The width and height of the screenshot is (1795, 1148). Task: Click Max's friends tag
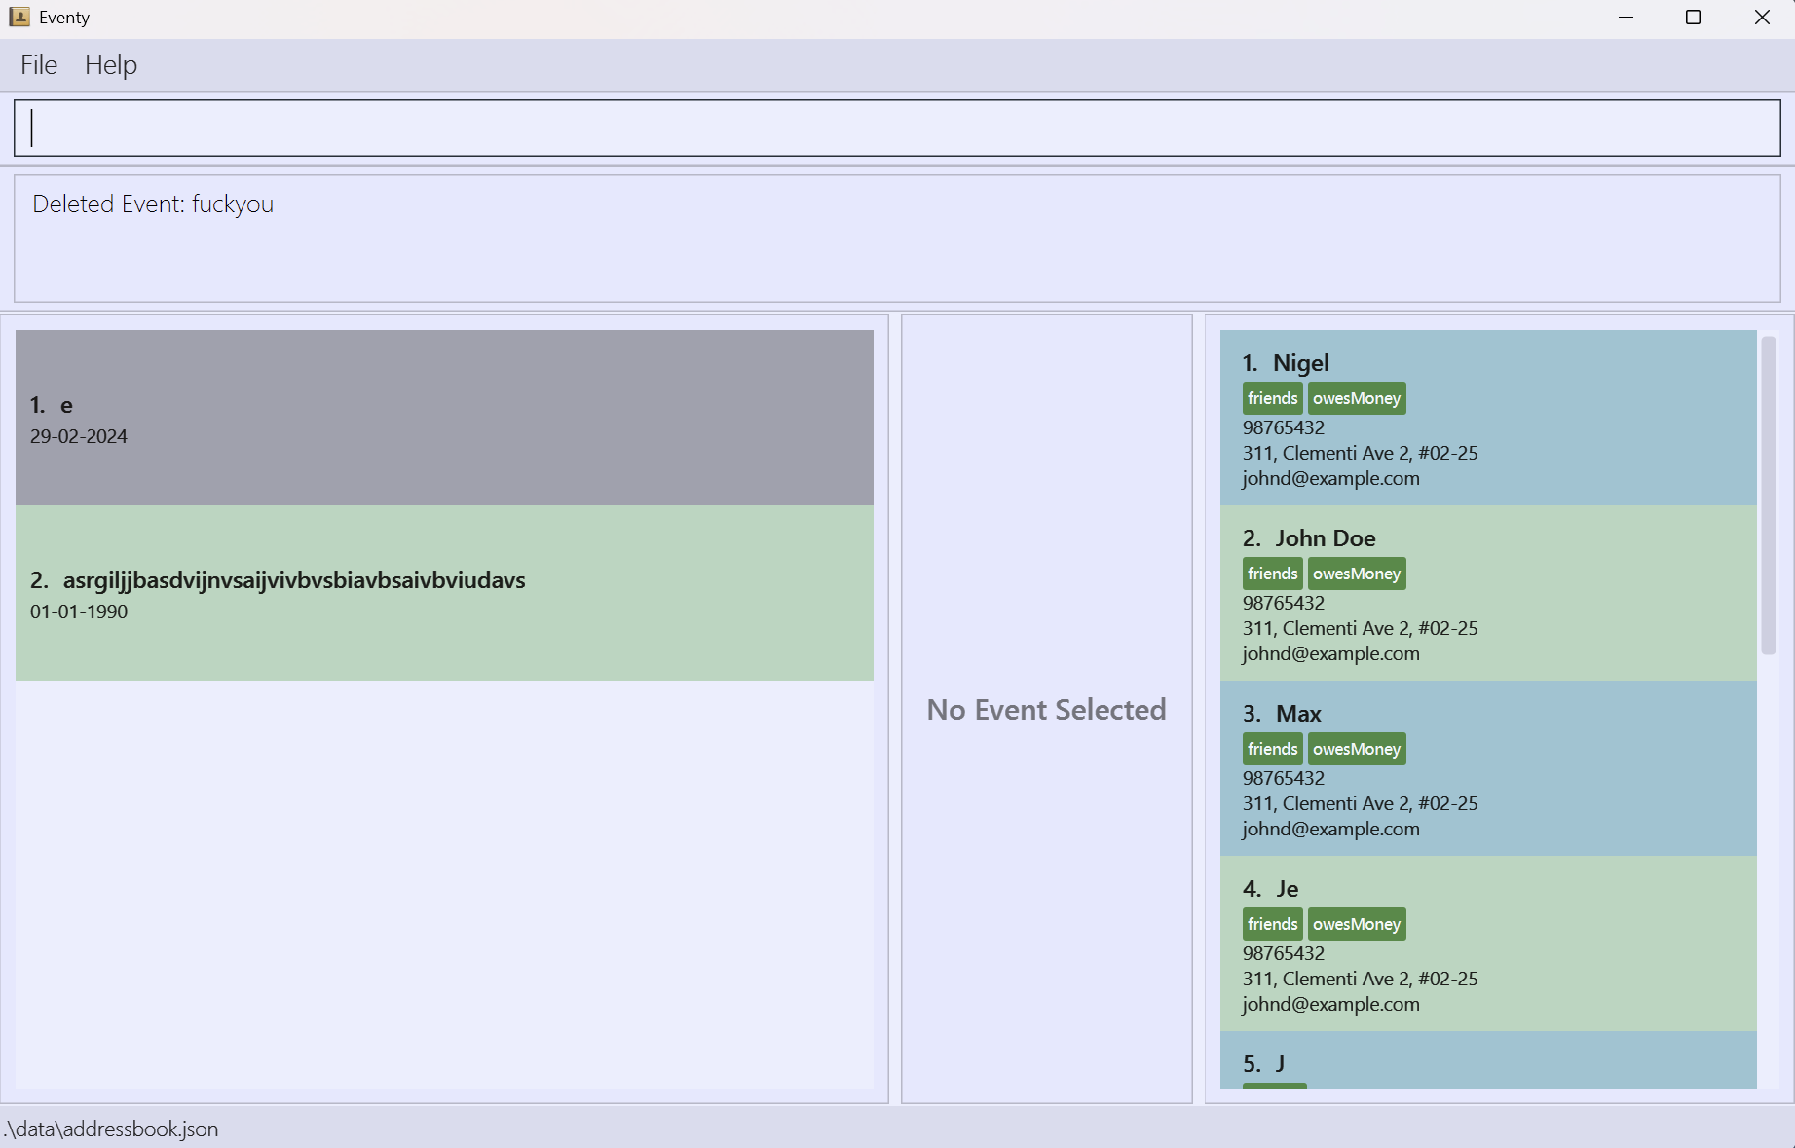pyautogui.click(x=1273, y=749)
